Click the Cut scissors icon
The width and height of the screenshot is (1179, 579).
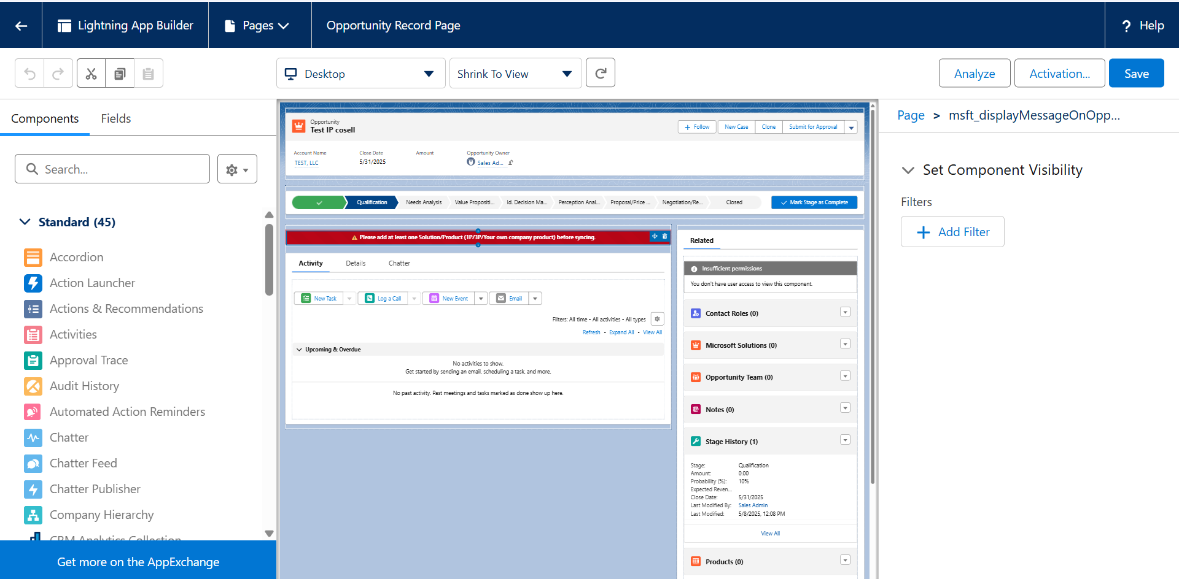[91, 74]
